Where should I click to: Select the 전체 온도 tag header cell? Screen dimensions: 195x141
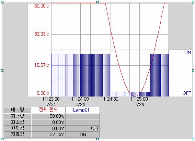coord(48,110)
